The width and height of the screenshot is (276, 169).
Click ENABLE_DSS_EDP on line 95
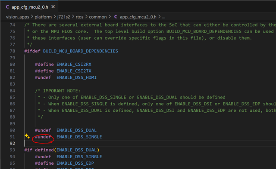pos(75,163)
